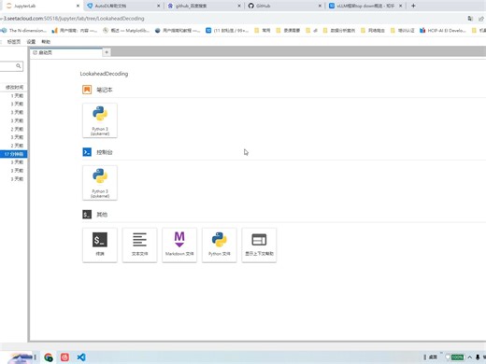This screenshot has height=364, width=486.
Task: Expand the 数据分析案例 bookmark folder
Action: tap(339, 31)
